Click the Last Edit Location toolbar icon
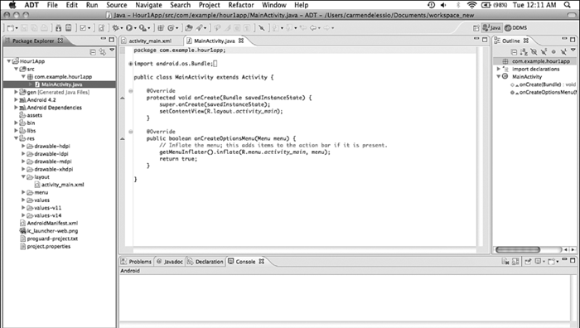Screen dimensions: 580x328 coord(302,27)
